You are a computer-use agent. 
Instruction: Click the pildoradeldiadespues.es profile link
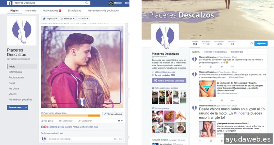165,72
